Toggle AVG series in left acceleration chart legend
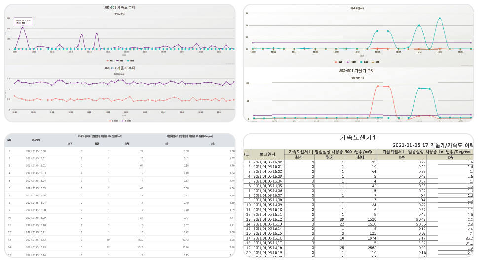 [x=109, y=61]
